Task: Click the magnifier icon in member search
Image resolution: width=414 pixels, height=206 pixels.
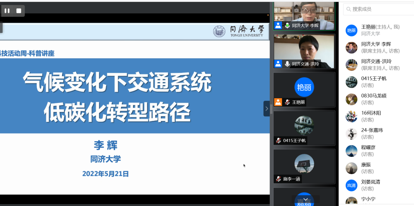Action: click(348, 9)
